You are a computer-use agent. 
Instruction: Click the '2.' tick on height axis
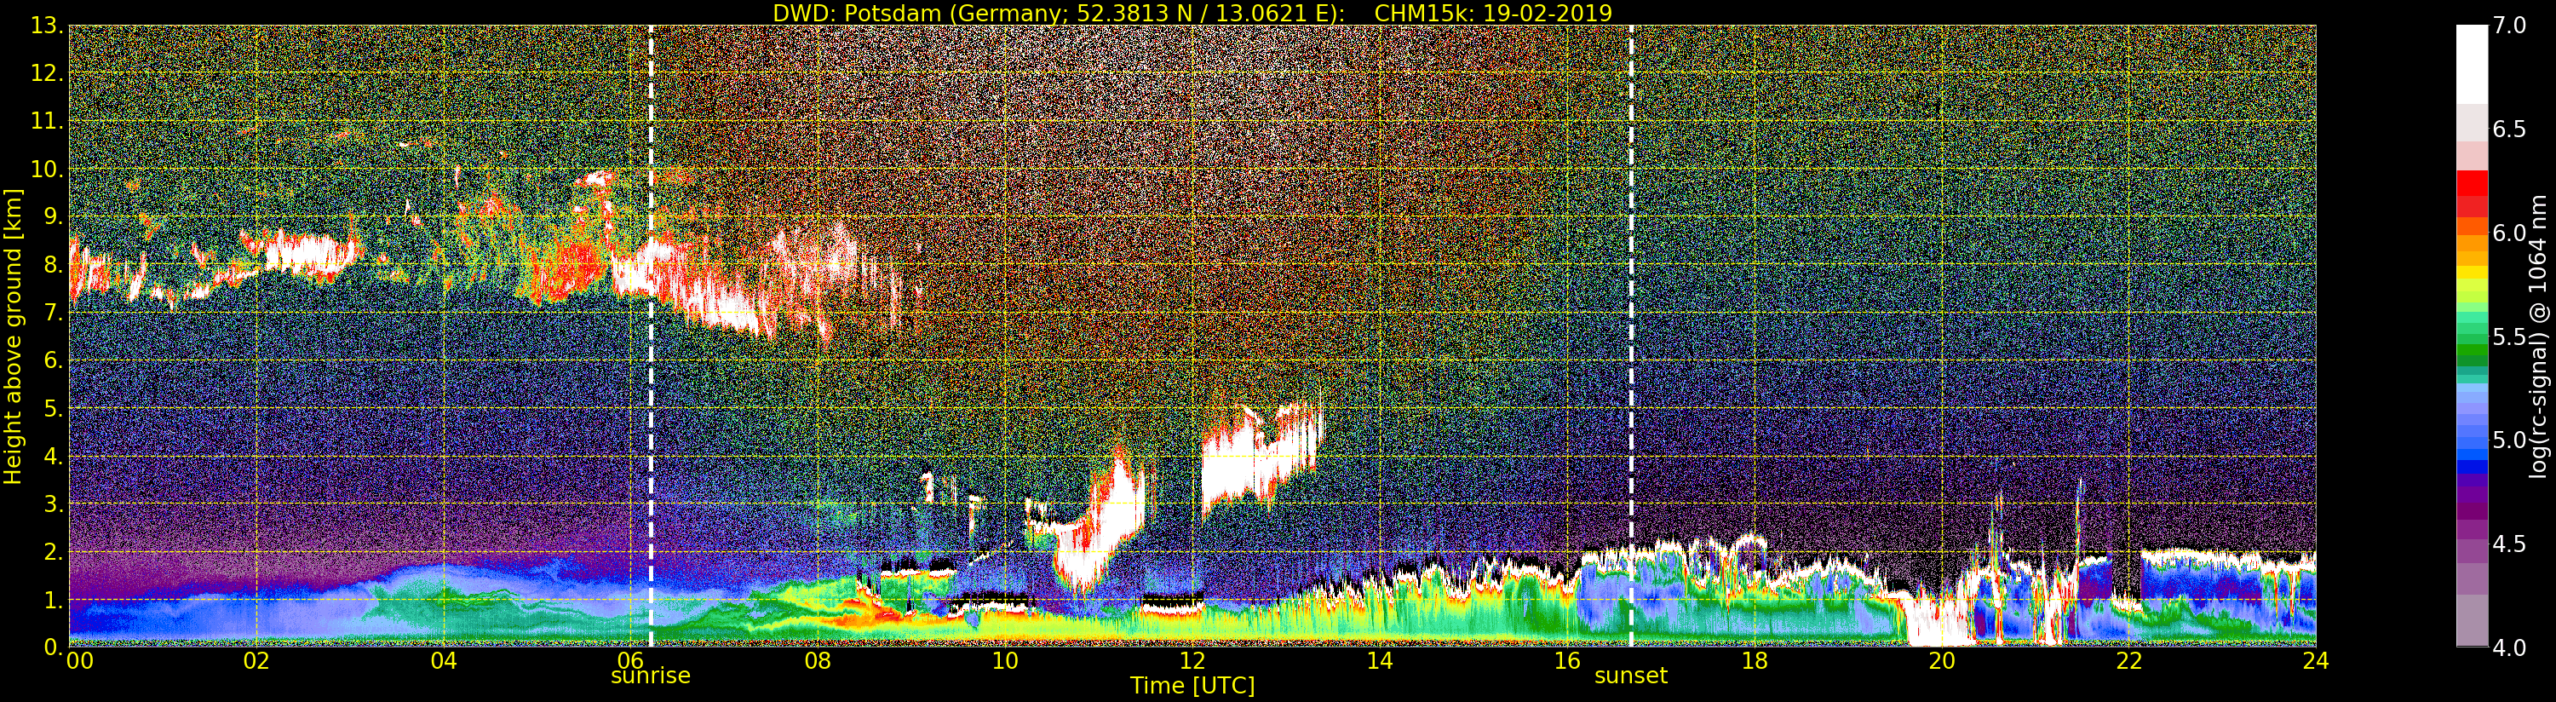coord(53,551)
